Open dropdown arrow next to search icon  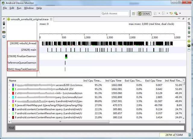pos(180,13)
